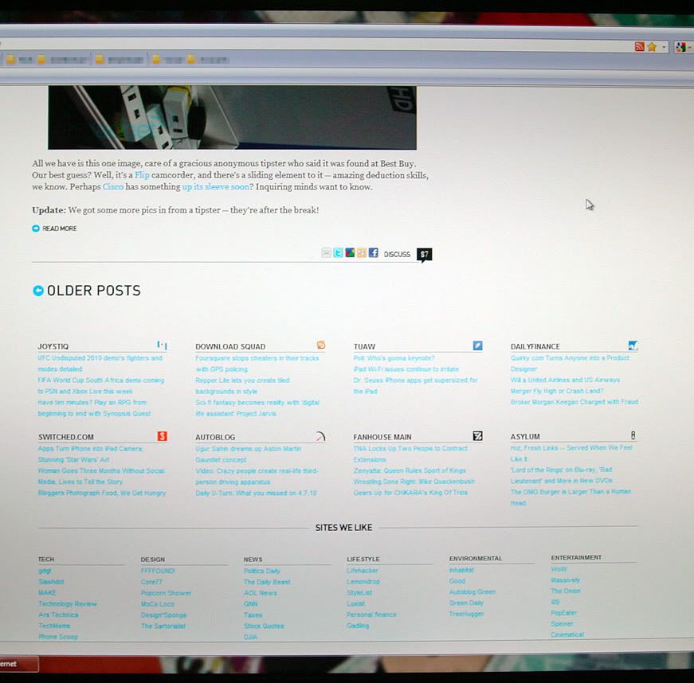The image size is (694, 683).
Task: Open 'Poll: Who's gonna keynote?' link
Action: (394, 358)
